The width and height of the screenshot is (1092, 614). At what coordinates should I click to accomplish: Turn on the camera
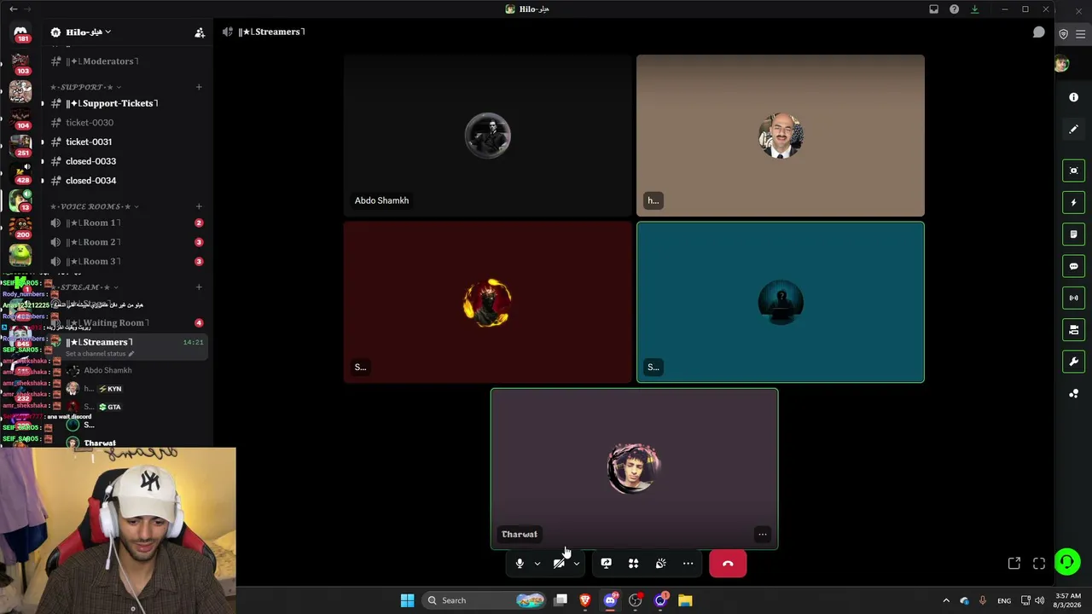[559, 564]
